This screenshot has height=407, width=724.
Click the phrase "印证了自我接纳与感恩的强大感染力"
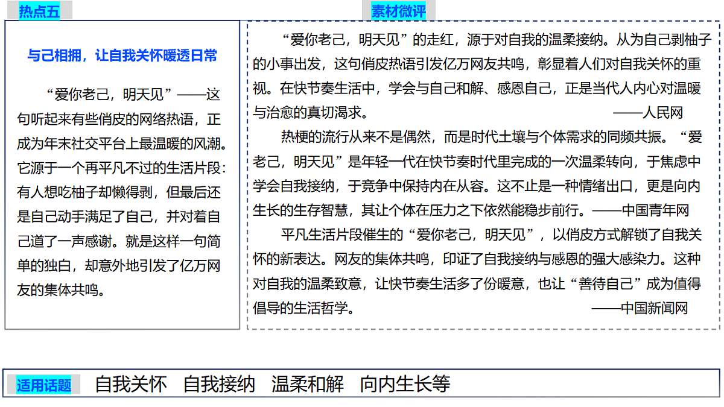click(553, 259)
